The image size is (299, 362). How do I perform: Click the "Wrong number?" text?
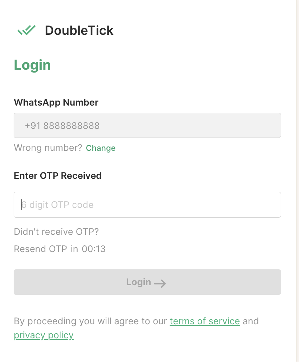[48, 148]
